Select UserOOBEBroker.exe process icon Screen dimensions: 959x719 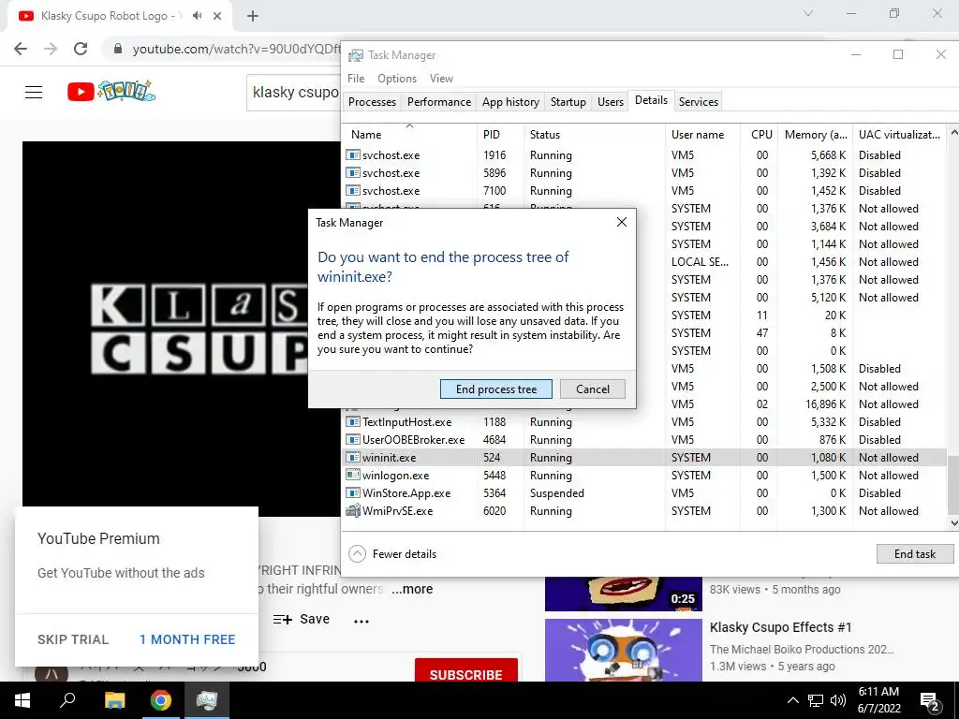pos(353,440)
